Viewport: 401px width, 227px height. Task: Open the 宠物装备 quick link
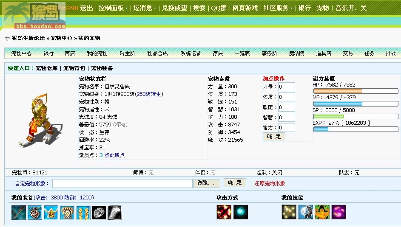coord(102,68)
